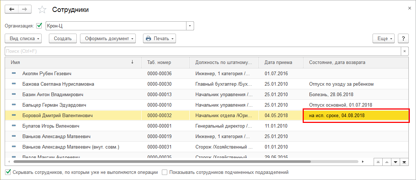Click the help question mark button
The width and height of the screenshot is (416, 180).
coord(403,39)
